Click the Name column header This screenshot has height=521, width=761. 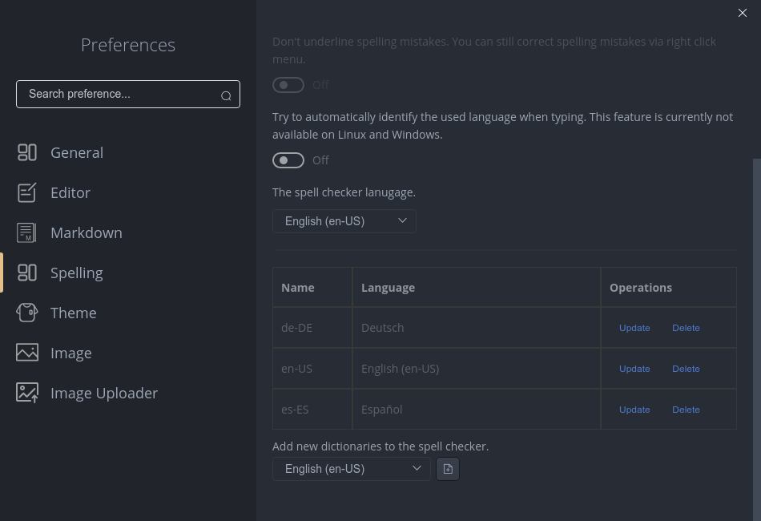pyautogui.click(x=312, y=288)
